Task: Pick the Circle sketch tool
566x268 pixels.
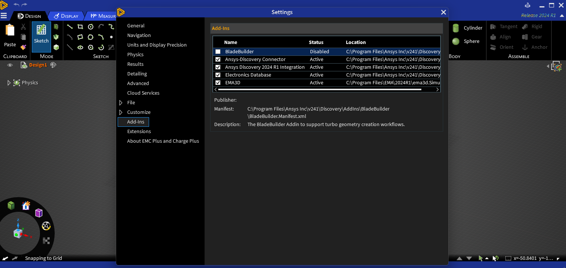Action: pyautogui.click(x=91, y=27)
